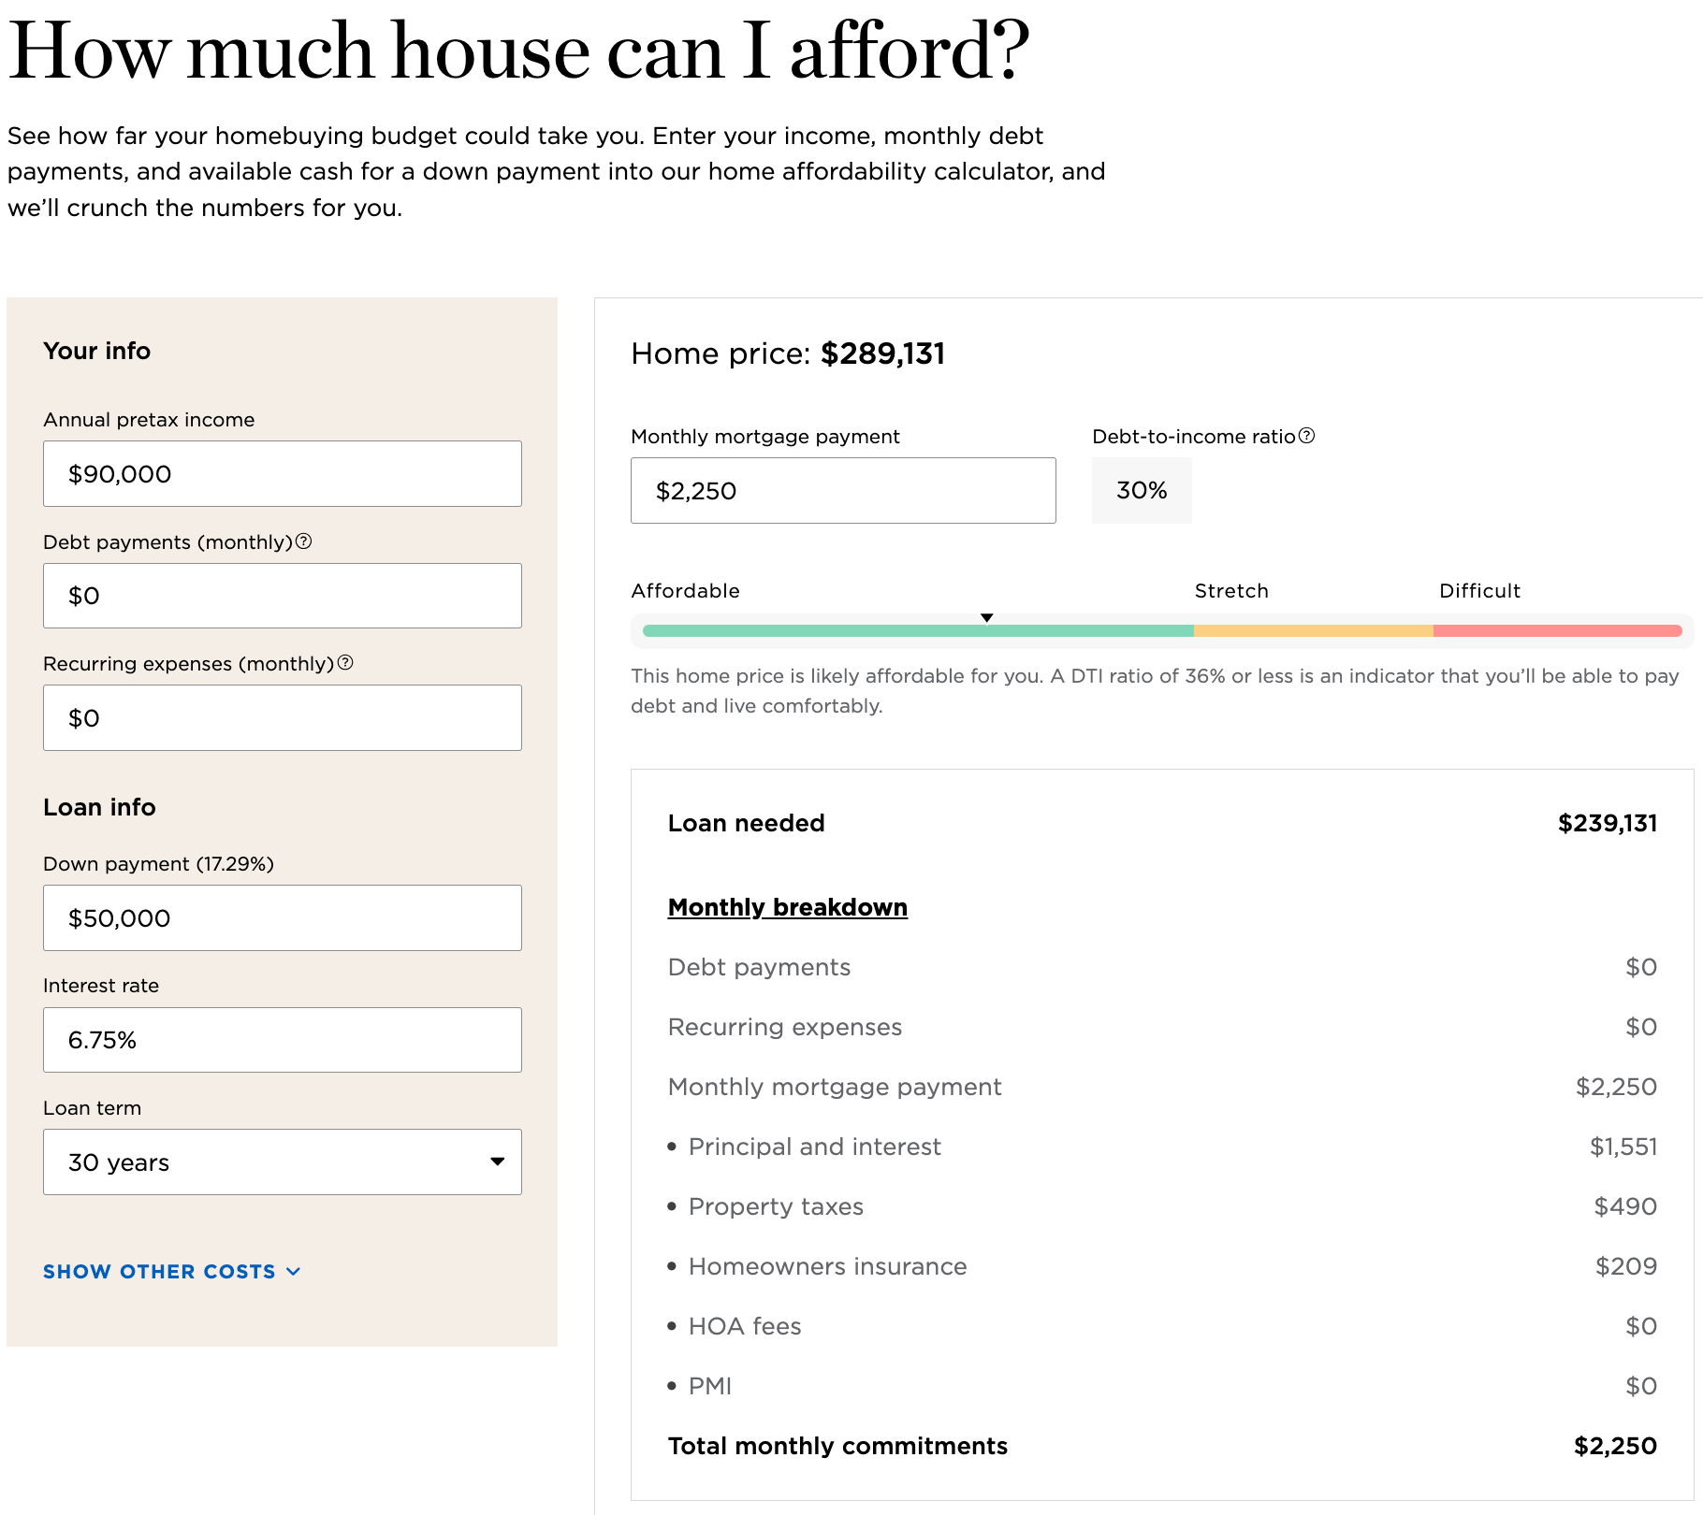
Task: Click the $1,551 principal and interest amount
Action: [1623, 1147]
